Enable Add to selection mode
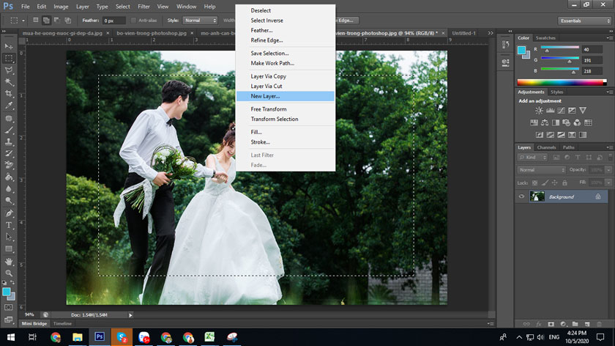This screenshot has width=615, height=346. (46, 21)
